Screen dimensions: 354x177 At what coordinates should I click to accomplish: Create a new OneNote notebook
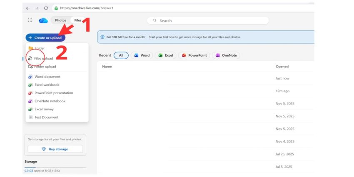click(x=57, y=101)
